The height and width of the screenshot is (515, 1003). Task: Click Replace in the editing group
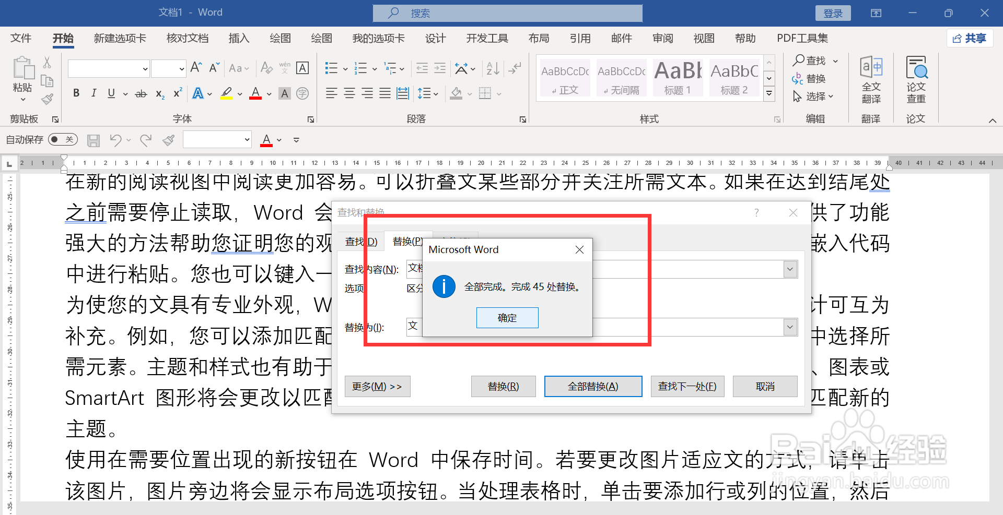tap(809, 79)
